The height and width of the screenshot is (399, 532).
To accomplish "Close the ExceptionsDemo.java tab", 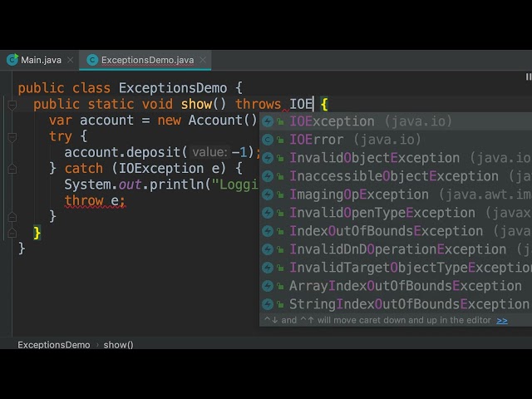I will click(203, 60).
